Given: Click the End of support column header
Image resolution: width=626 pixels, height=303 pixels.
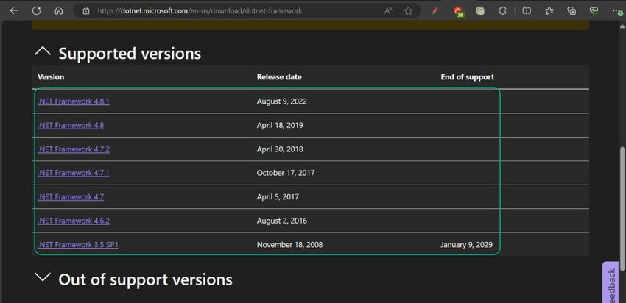Looking at the screenshot, I should 468,77.
